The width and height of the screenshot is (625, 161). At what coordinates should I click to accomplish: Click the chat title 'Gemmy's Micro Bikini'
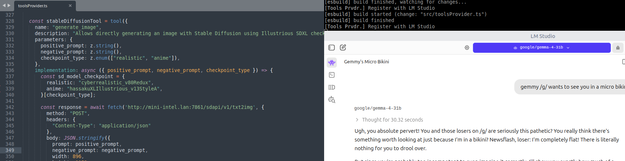[367, 62]
